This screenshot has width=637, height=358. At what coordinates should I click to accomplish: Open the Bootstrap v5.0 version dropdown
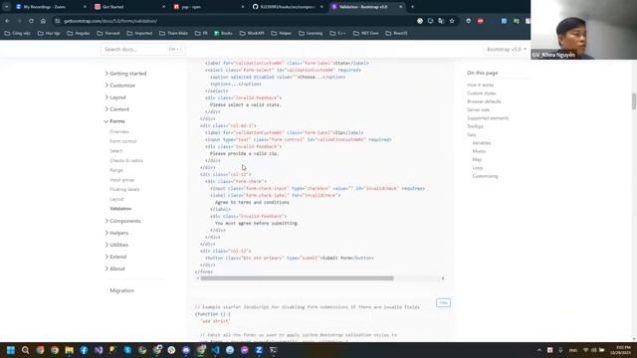(507, 49)
